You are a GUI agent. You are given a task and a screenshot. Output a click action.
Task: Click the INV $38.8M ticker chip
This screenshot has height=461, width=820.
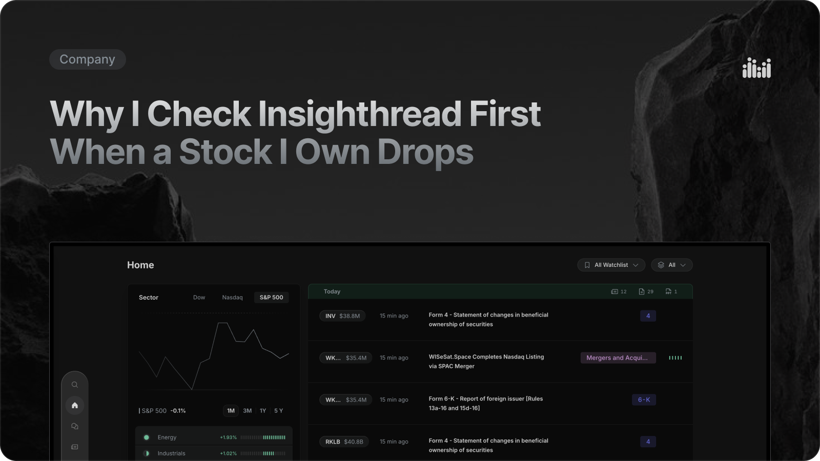click(x=342, y=316)
